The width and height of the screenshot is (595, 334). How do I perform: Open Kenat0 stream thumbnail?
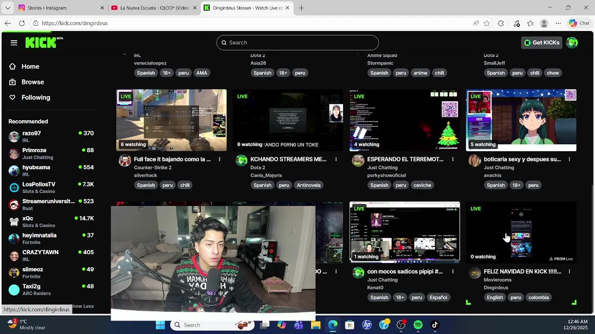click(x=405, y=232)
